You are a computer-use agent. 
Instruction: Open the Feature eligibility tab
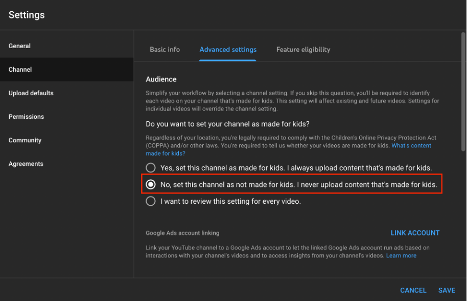point(303,50)
